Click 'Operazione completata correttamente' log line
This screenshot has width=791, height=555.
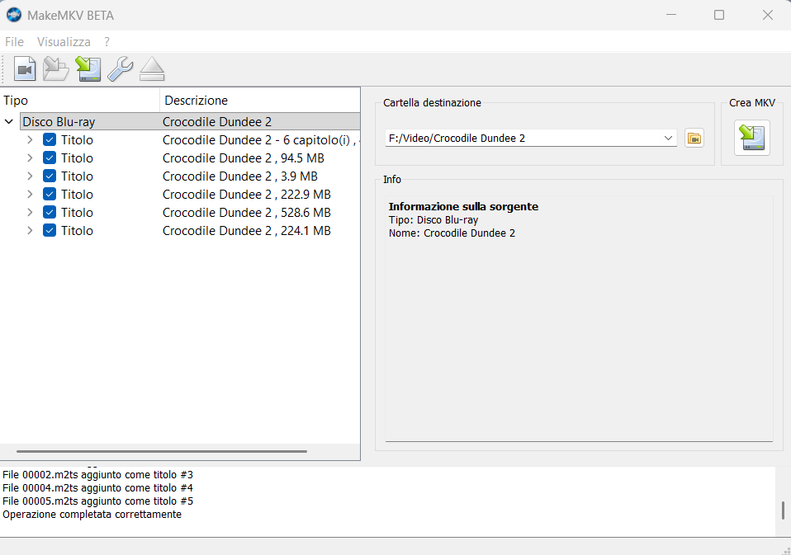click(92, 515)
